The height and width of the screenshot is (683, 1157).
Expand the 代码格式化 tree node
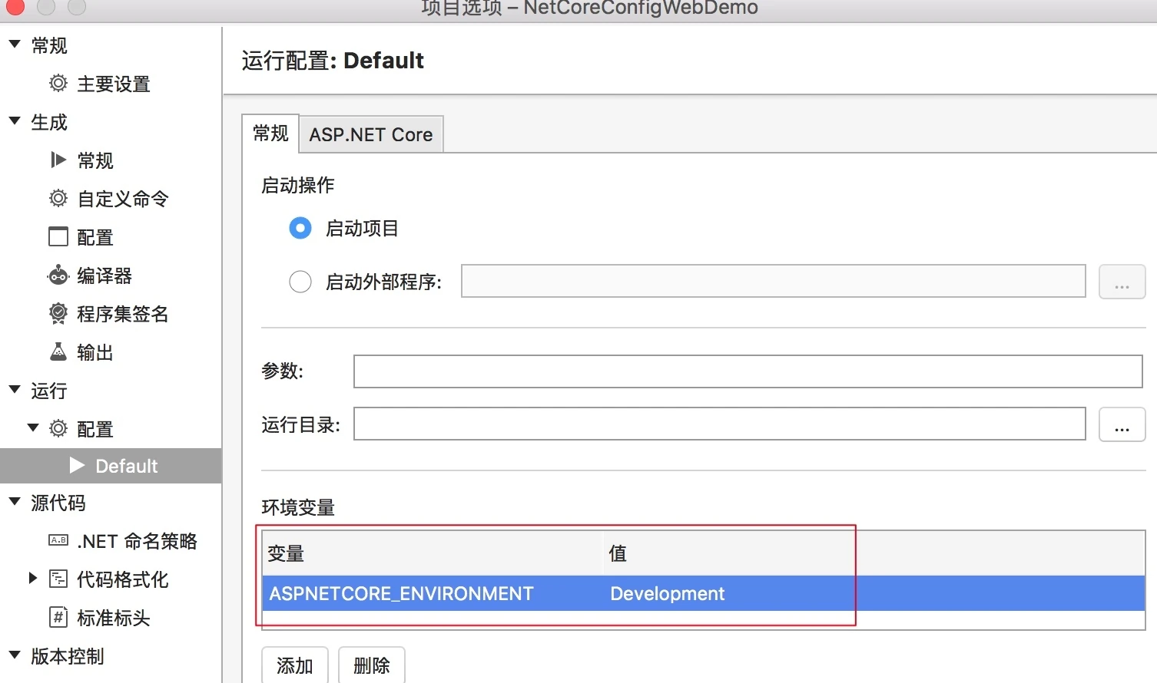click(x=33, y=579)
